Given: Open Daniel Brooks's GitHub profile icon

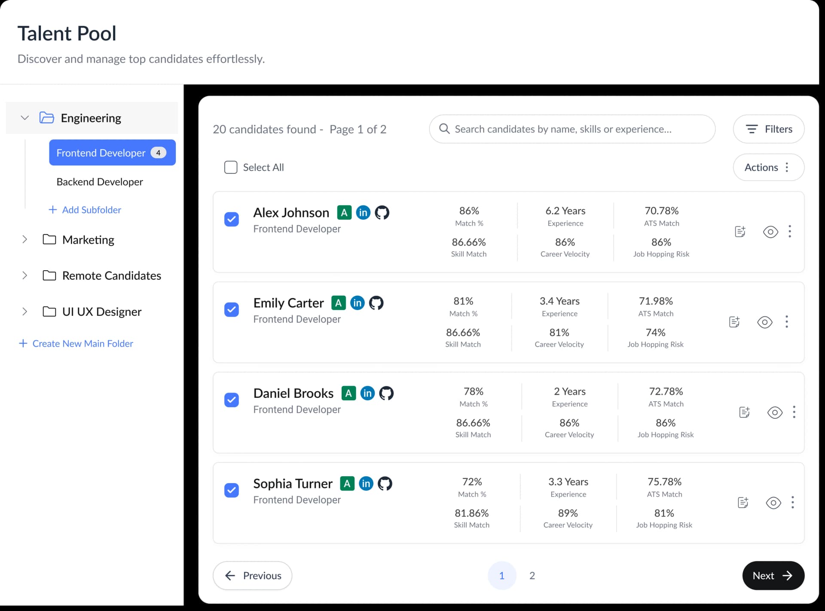Looking at the screenshot, I should 386,393.
